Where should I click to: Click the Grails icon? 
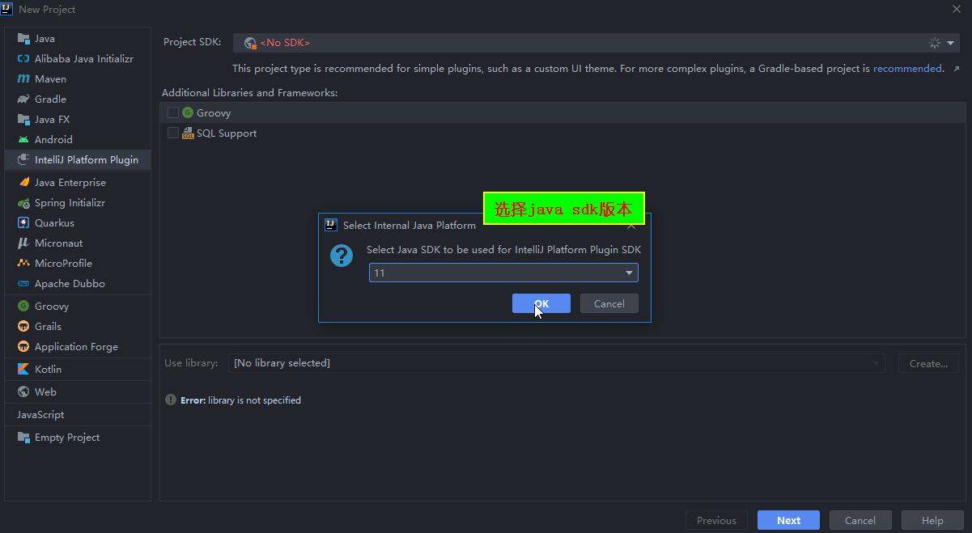pyautogui.click(x=23, y=326)
